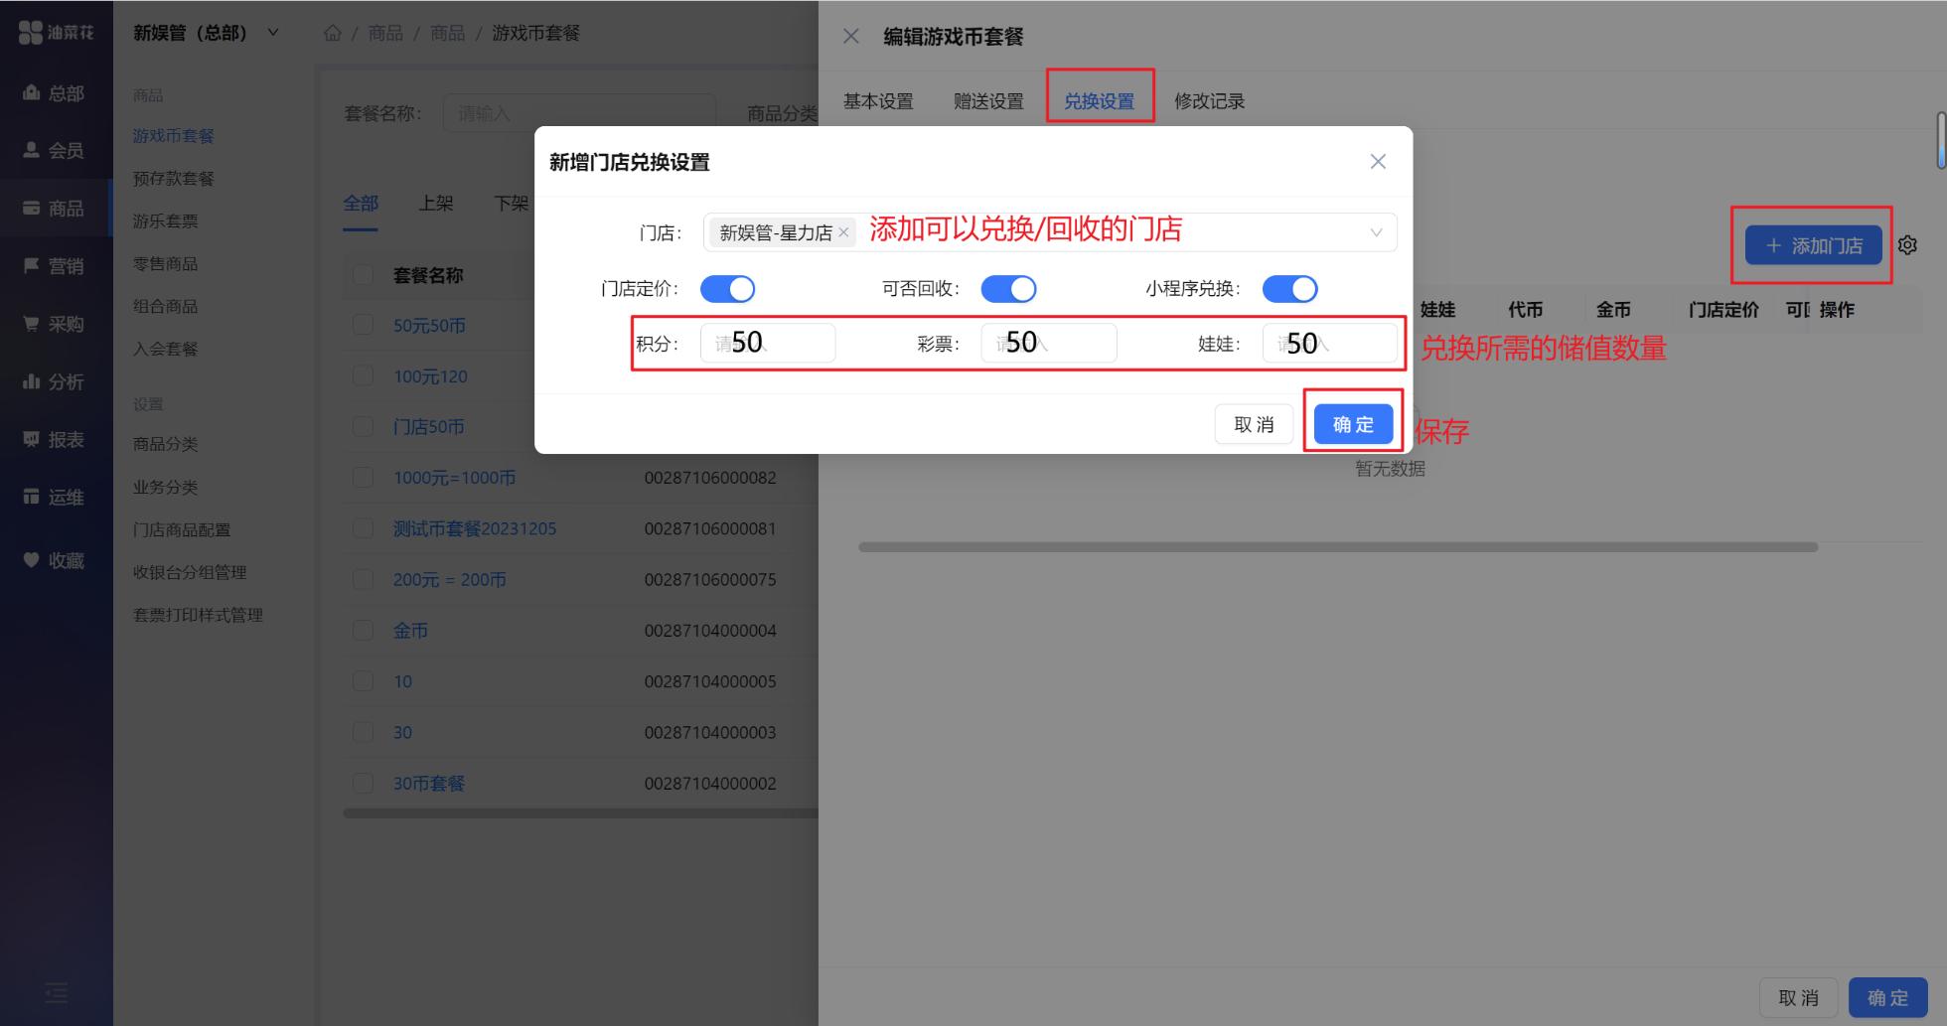Click the package list horizontal scrollbar
This screenshot has width=1947, height=1026.
pyautogui.click(x=580, y=813)
